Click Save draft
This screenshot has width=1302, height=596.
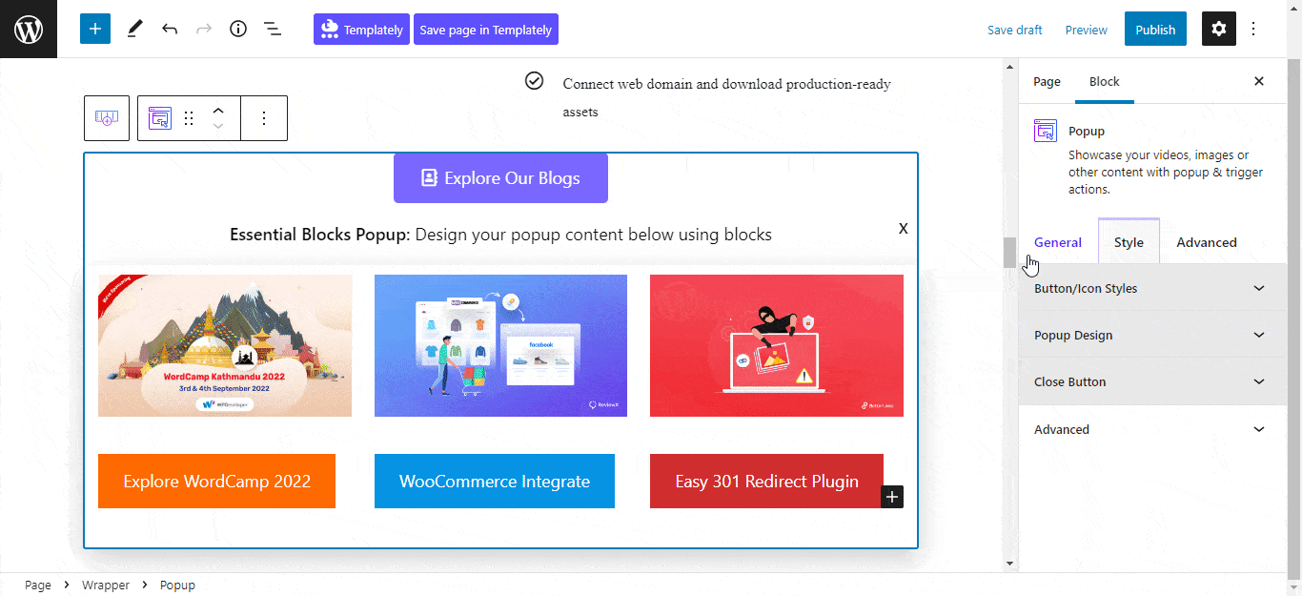coord(1014,30)
